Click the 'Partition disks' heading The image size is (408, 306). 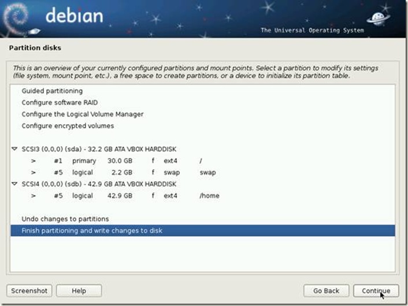[x=35, y=48]
